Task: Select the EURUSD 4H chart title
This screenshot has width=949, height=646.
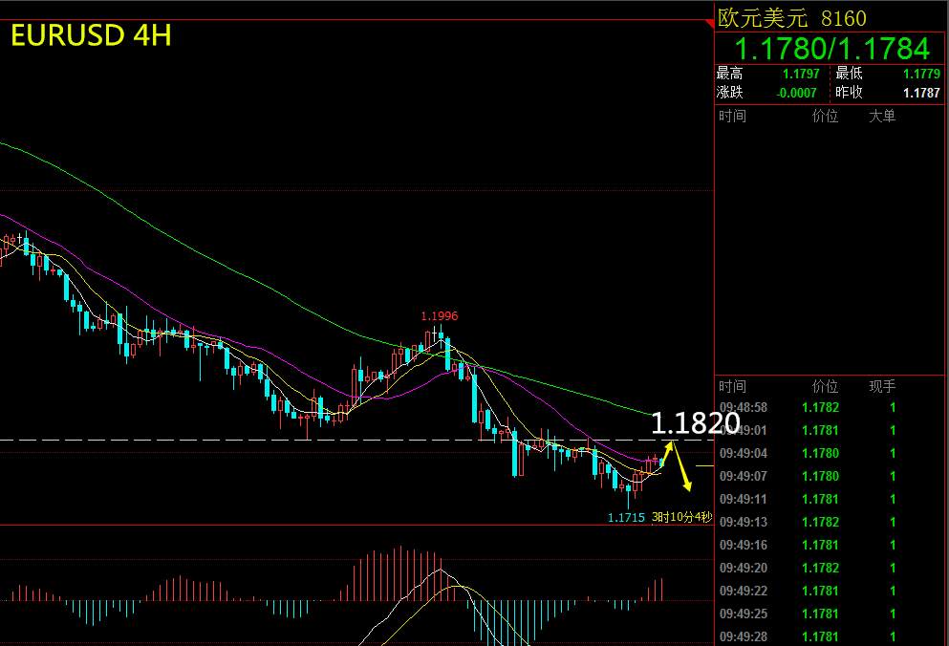Action: 91,35
